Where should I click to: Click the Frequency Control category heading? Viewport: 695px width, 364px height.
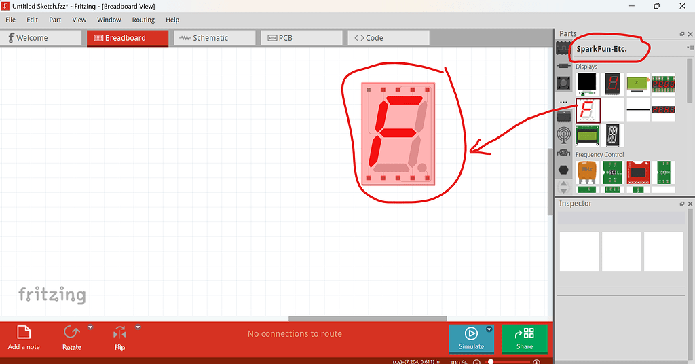tap(600, 155)
